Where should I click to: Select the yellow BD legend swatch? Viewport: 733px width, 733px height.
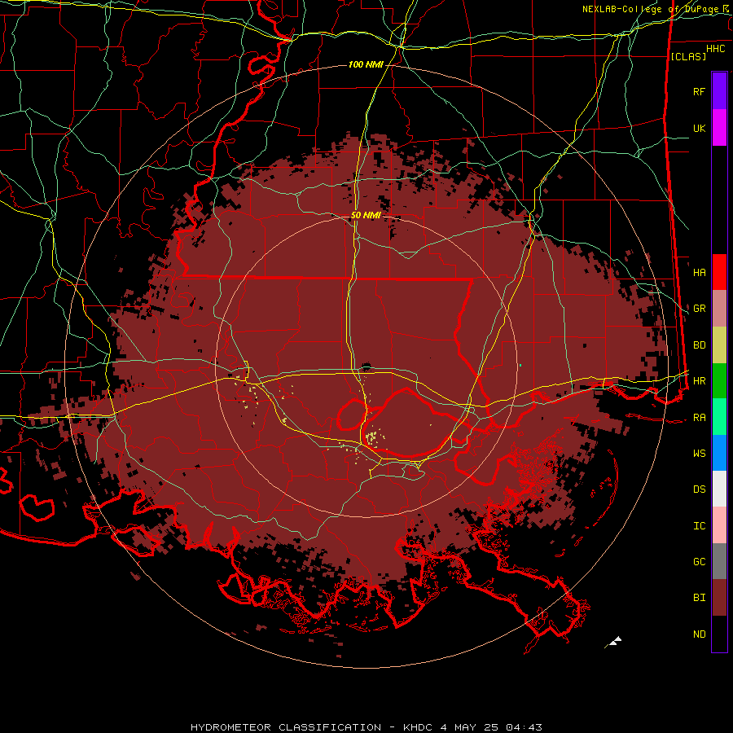click(x=719, y=345)
